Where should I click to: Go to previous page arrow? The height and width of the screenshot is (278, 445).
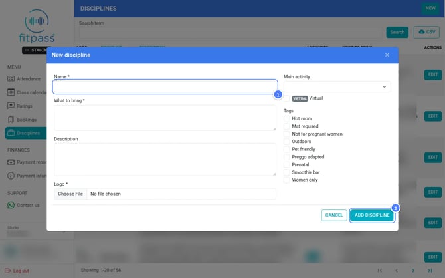pyautogui.click(x=397, y=270)
